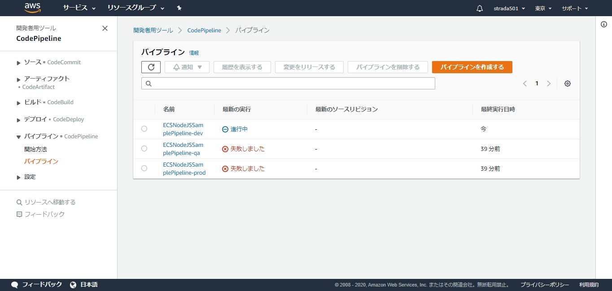Open the 通知 dropdown
This screenshot has height=291, width=612.
(187, 67)
